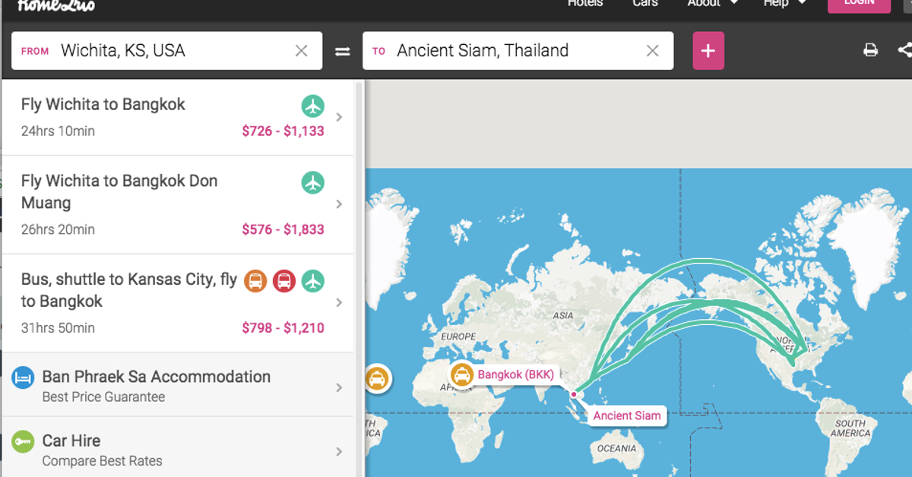
Task: Click duration 26hrs 20min
Action: pos(58,229)
